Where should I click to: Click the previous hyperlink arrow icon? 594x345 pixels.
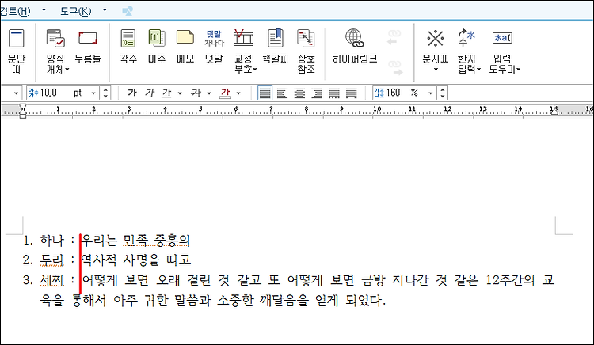pos(394,37)
